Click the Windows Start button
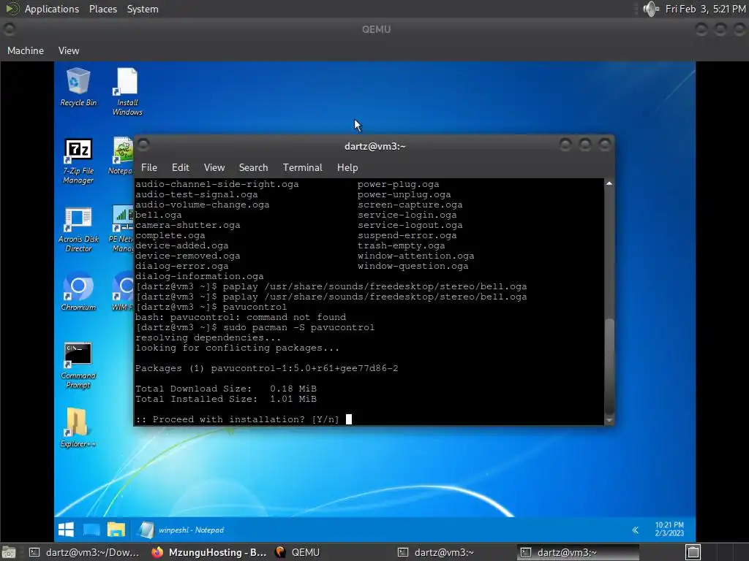The width and height of the screenshot is (749, 561). point(66,530)
